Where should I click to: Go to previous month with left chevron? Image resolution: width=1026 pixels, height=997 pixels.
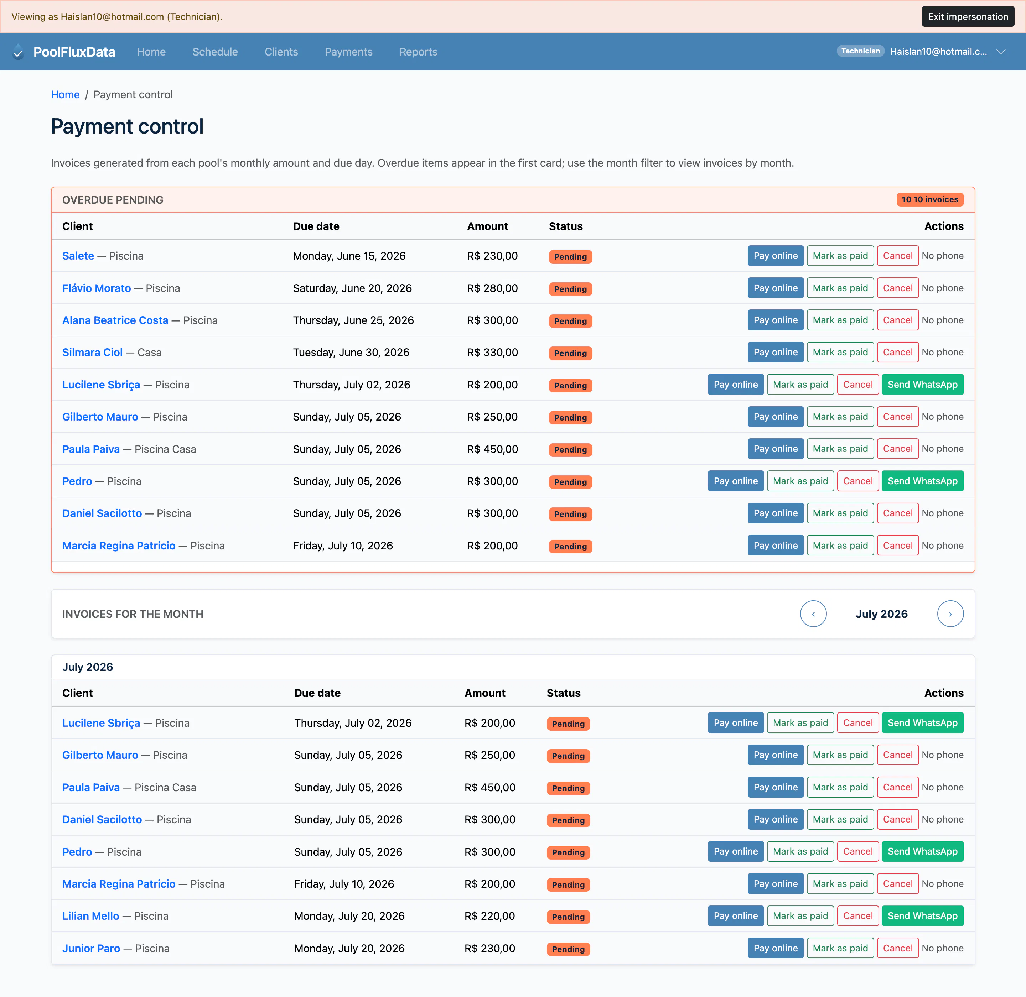813,614
